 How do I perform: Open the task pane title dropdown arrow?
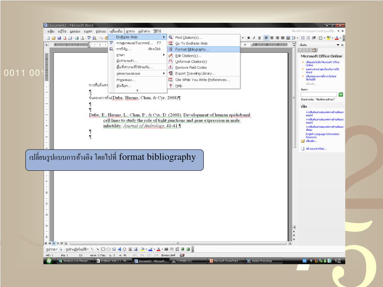pos(338,45)
